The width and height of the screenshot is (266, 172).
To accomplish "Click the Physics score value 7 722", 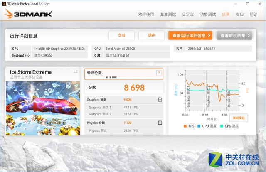I will pyautogui.click(x=128, y=123).
